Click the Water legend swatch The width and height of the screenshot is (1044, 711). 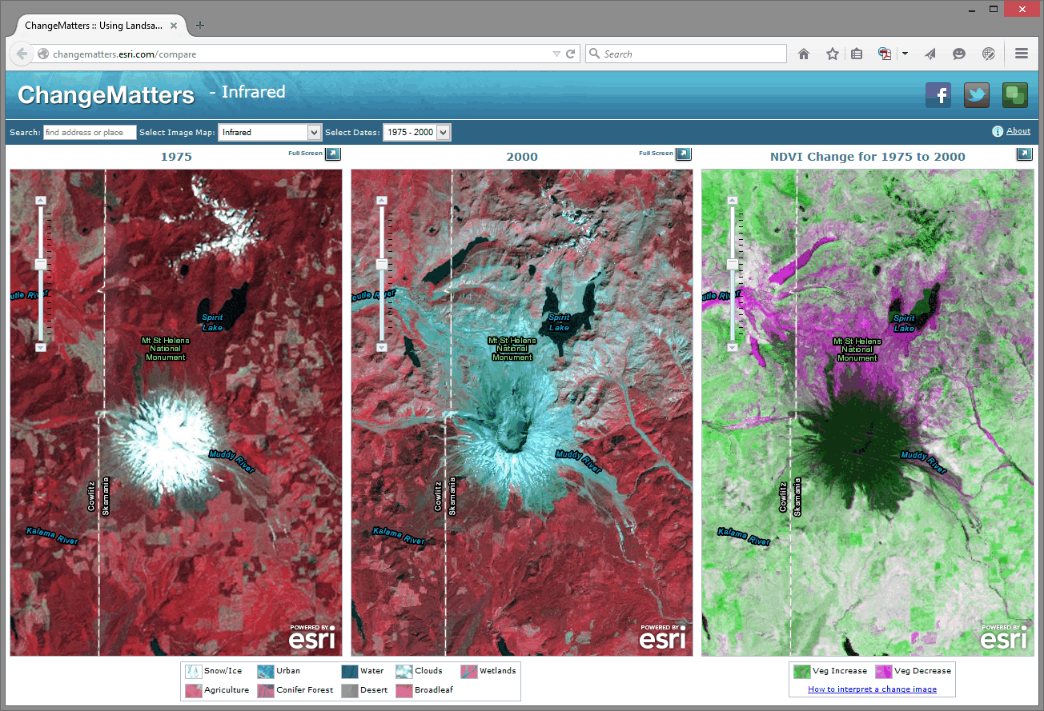tap(349, 671)
